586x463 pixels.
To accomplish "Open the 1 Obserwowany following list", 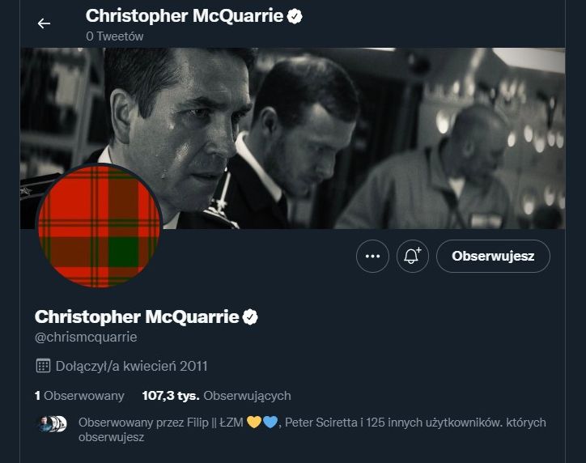I will tap(79, 396).
